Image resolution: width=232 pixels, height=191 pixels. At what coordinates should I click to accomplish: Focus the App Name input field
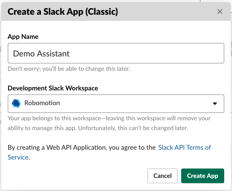pos(116,53)
